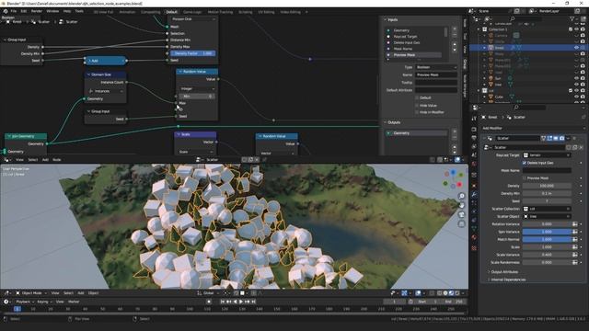Unlink the Scatter node group X icon
The width and height of the screenshot is (589, 331).
[581, 147]
